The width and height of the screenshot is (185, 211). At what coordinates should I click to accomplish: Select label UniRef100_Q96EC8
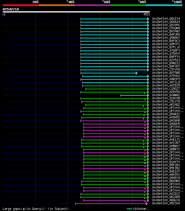166,178
